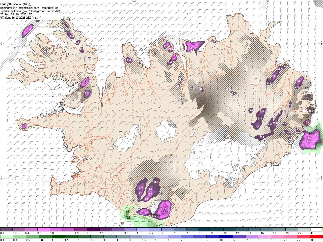Pick the light lavender swatch labeled 4 in upper legend
The image size is (323, 242).
click(x=143, y=229)
